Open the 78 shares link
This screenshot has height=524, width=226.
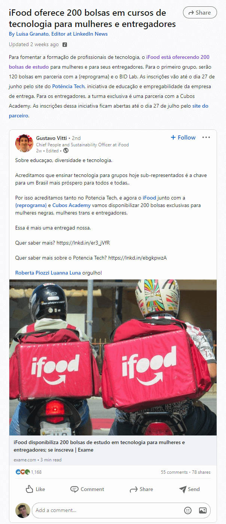(x=201, y=472)
